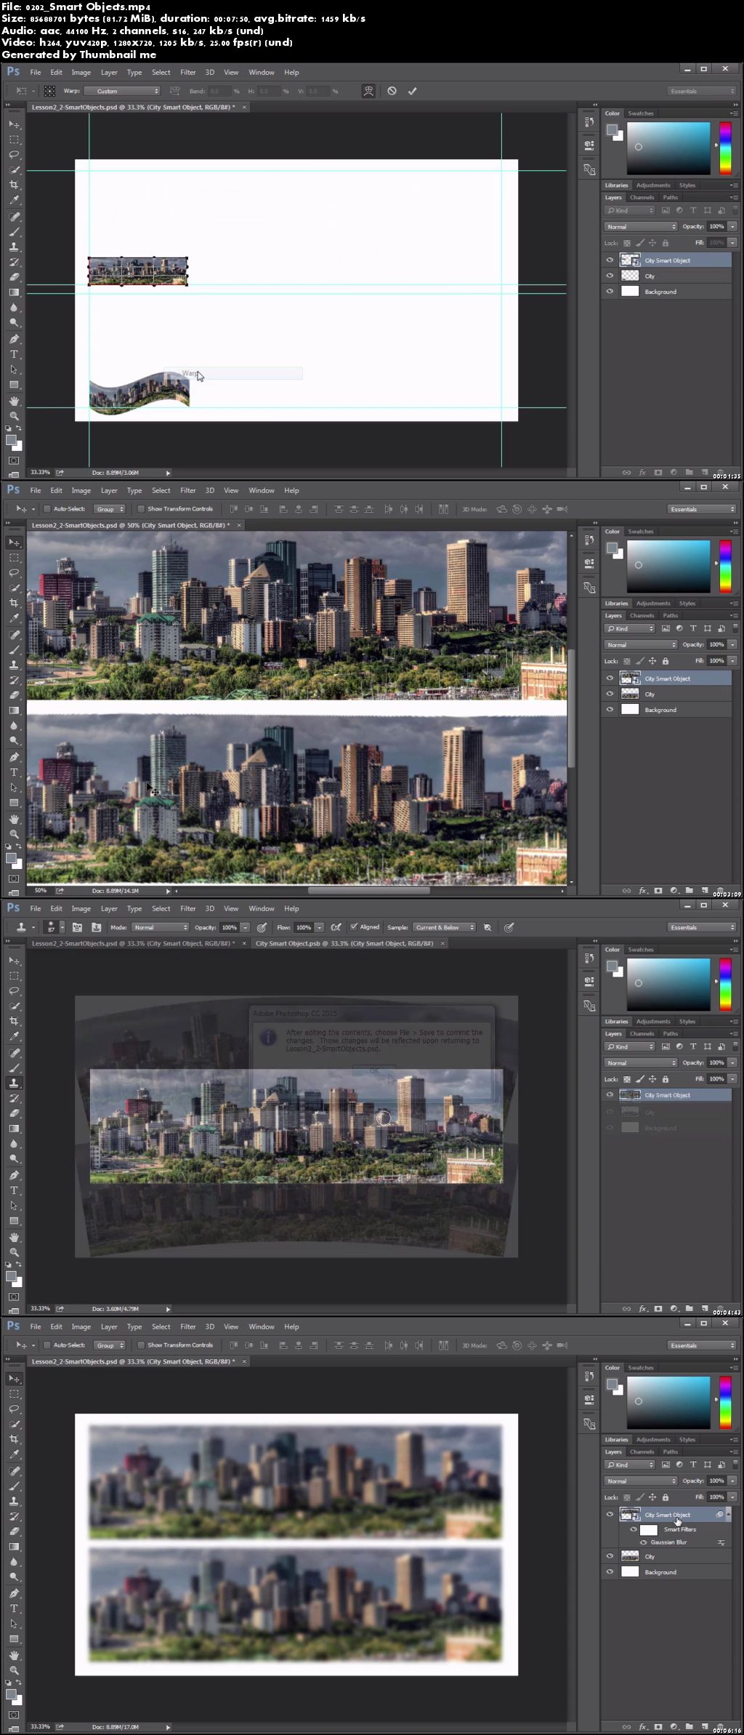This screenshot has width=744, height=1735.
Task: Hide the City layer eye in the 00:06:16 frame
Action: [x=610, y=1556]
